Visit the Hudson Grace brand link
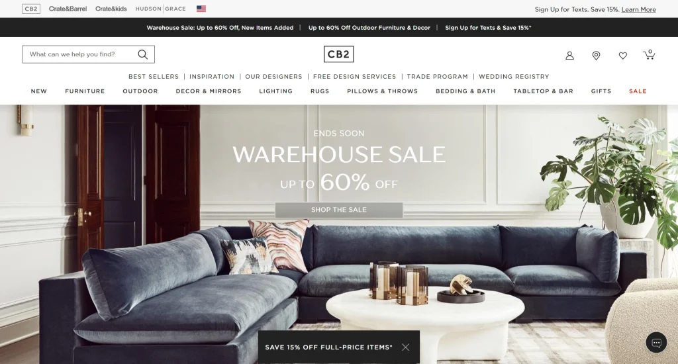Screen dimensions: 678x364 pos(161,9)
